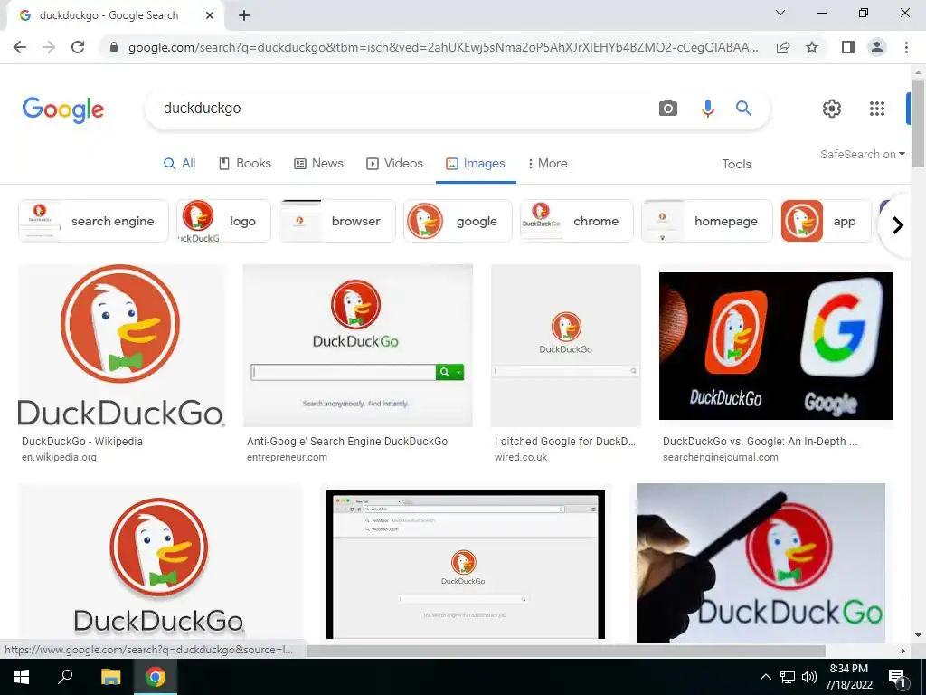Show hidden system tray icons

tap(765, 677)
